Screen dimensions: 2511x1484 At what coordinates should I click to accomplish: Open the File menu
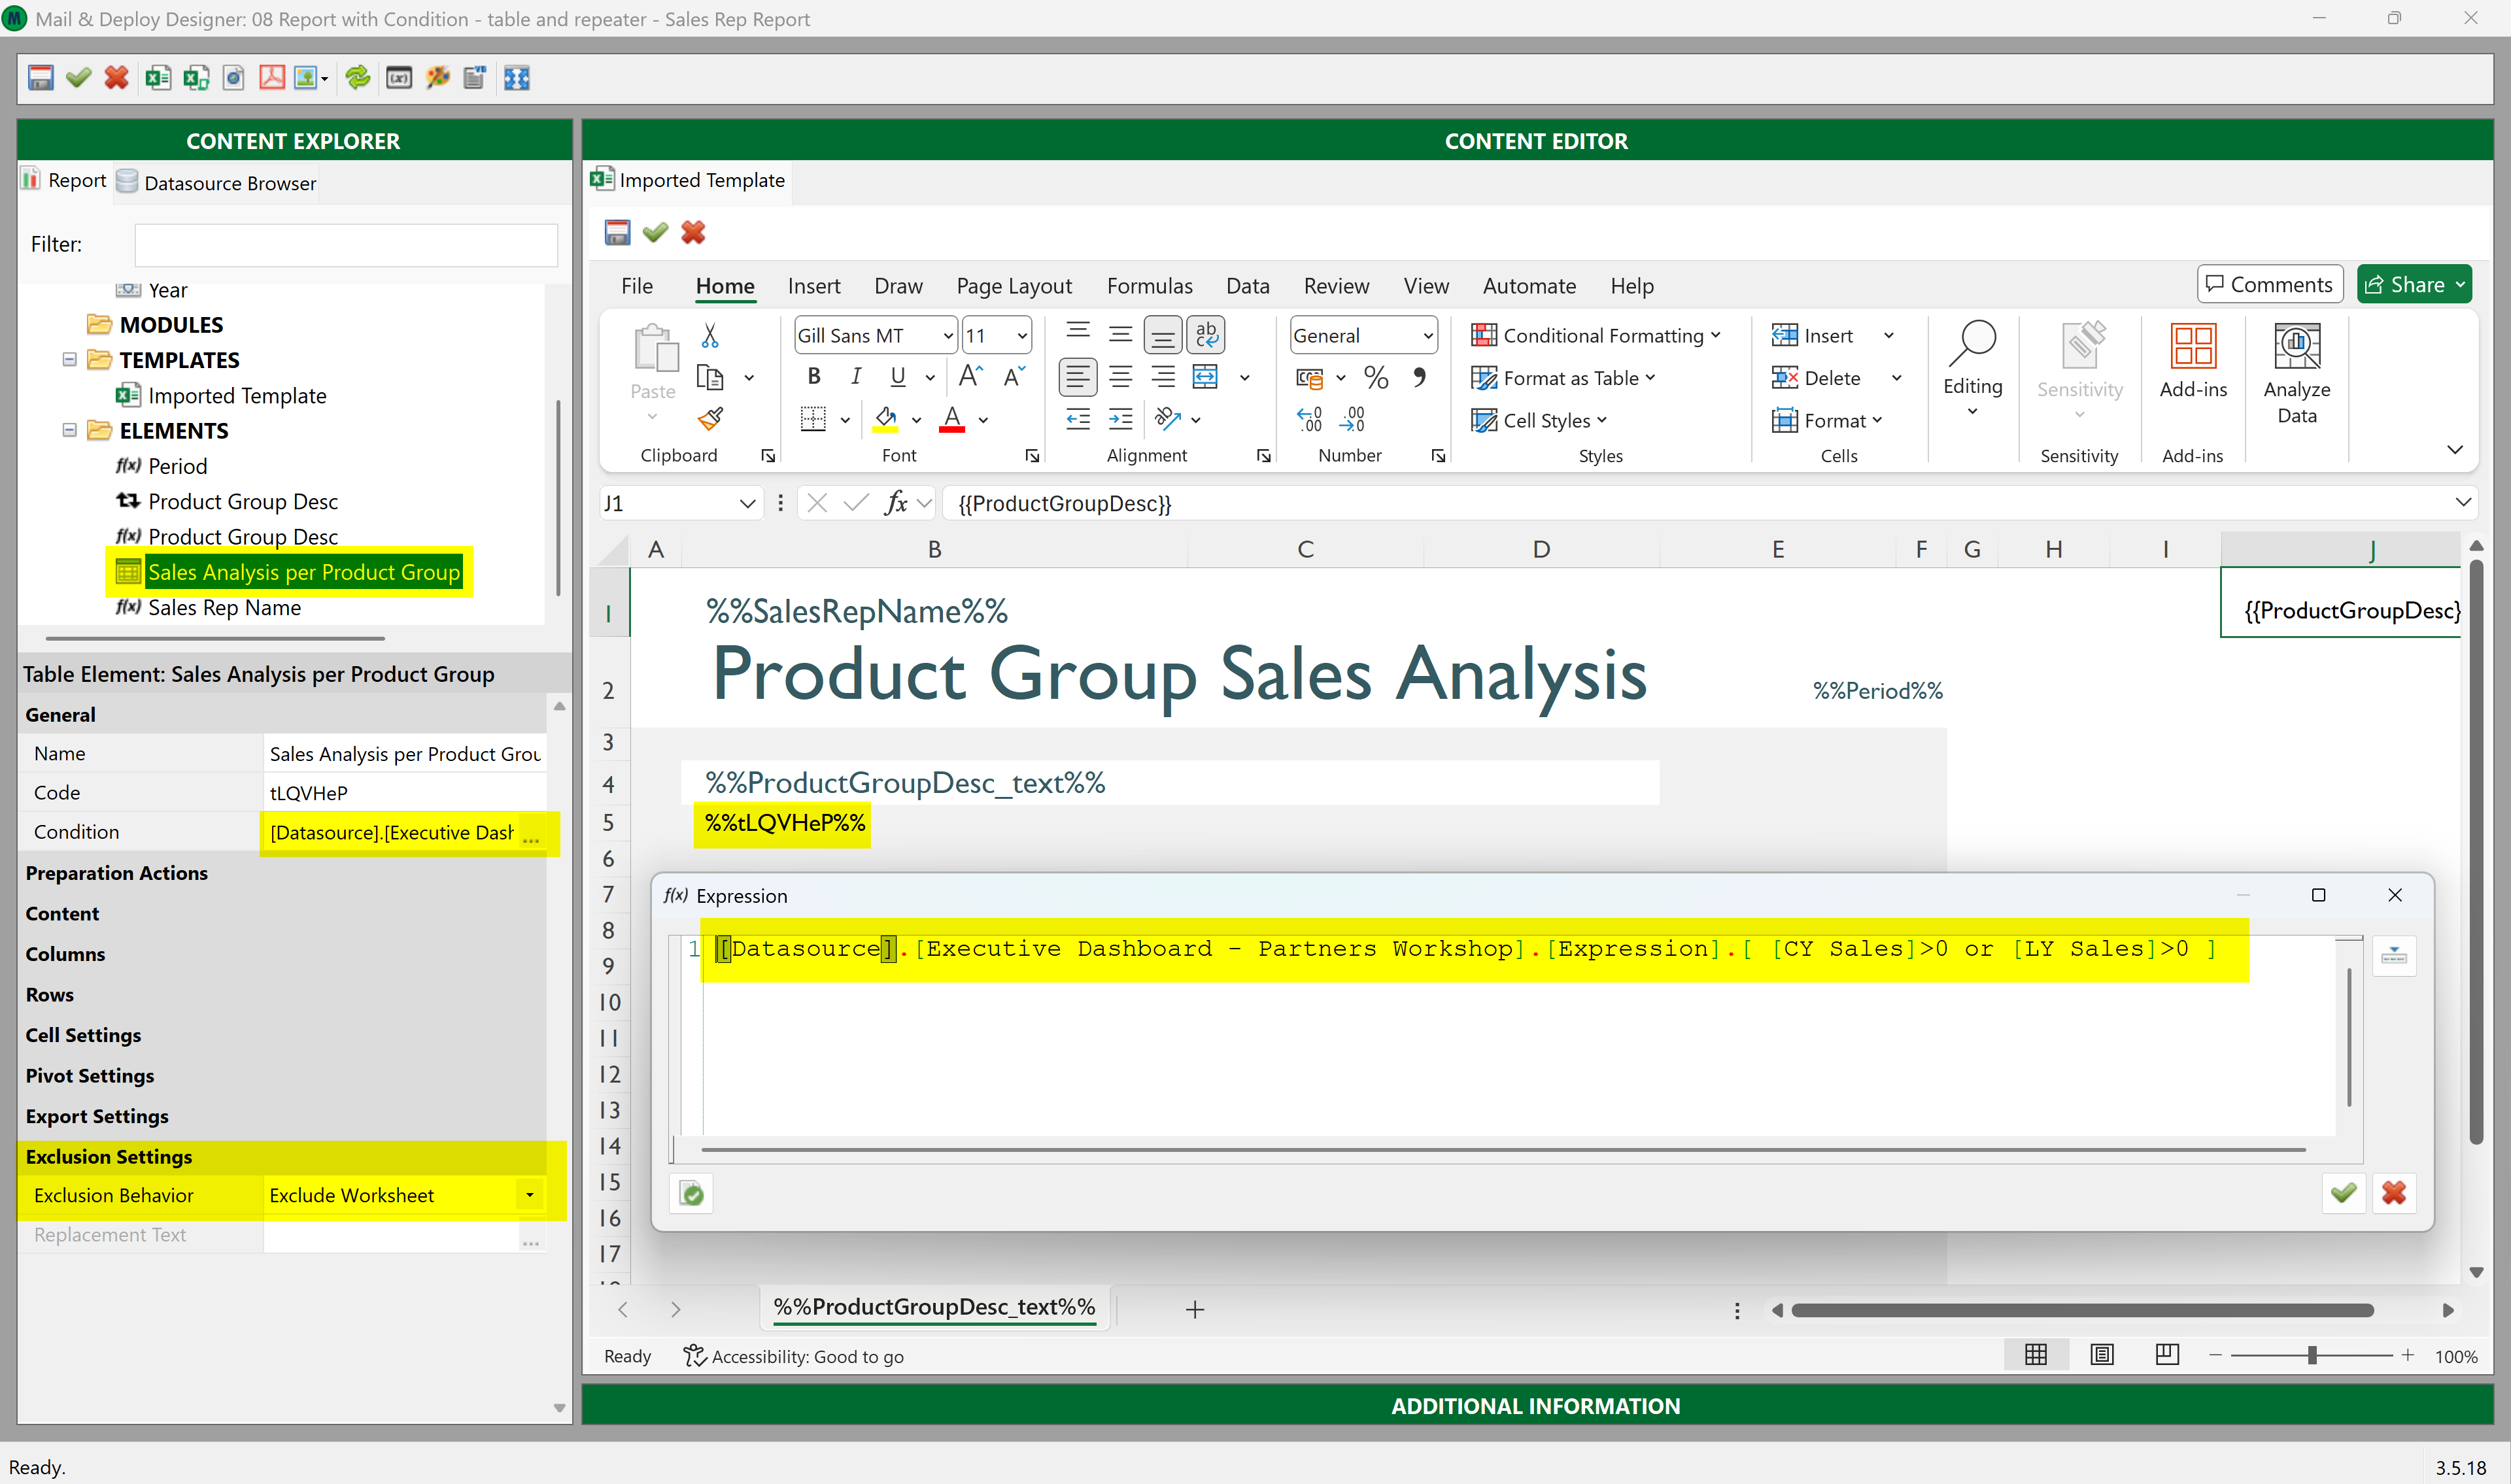tap(637, 286)
